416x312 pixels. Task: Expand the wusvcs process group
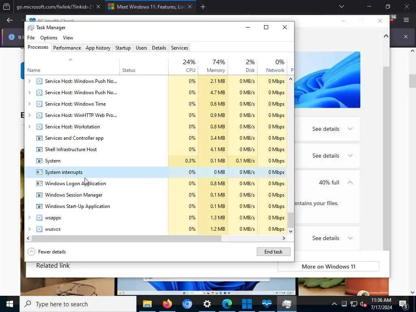29,229
